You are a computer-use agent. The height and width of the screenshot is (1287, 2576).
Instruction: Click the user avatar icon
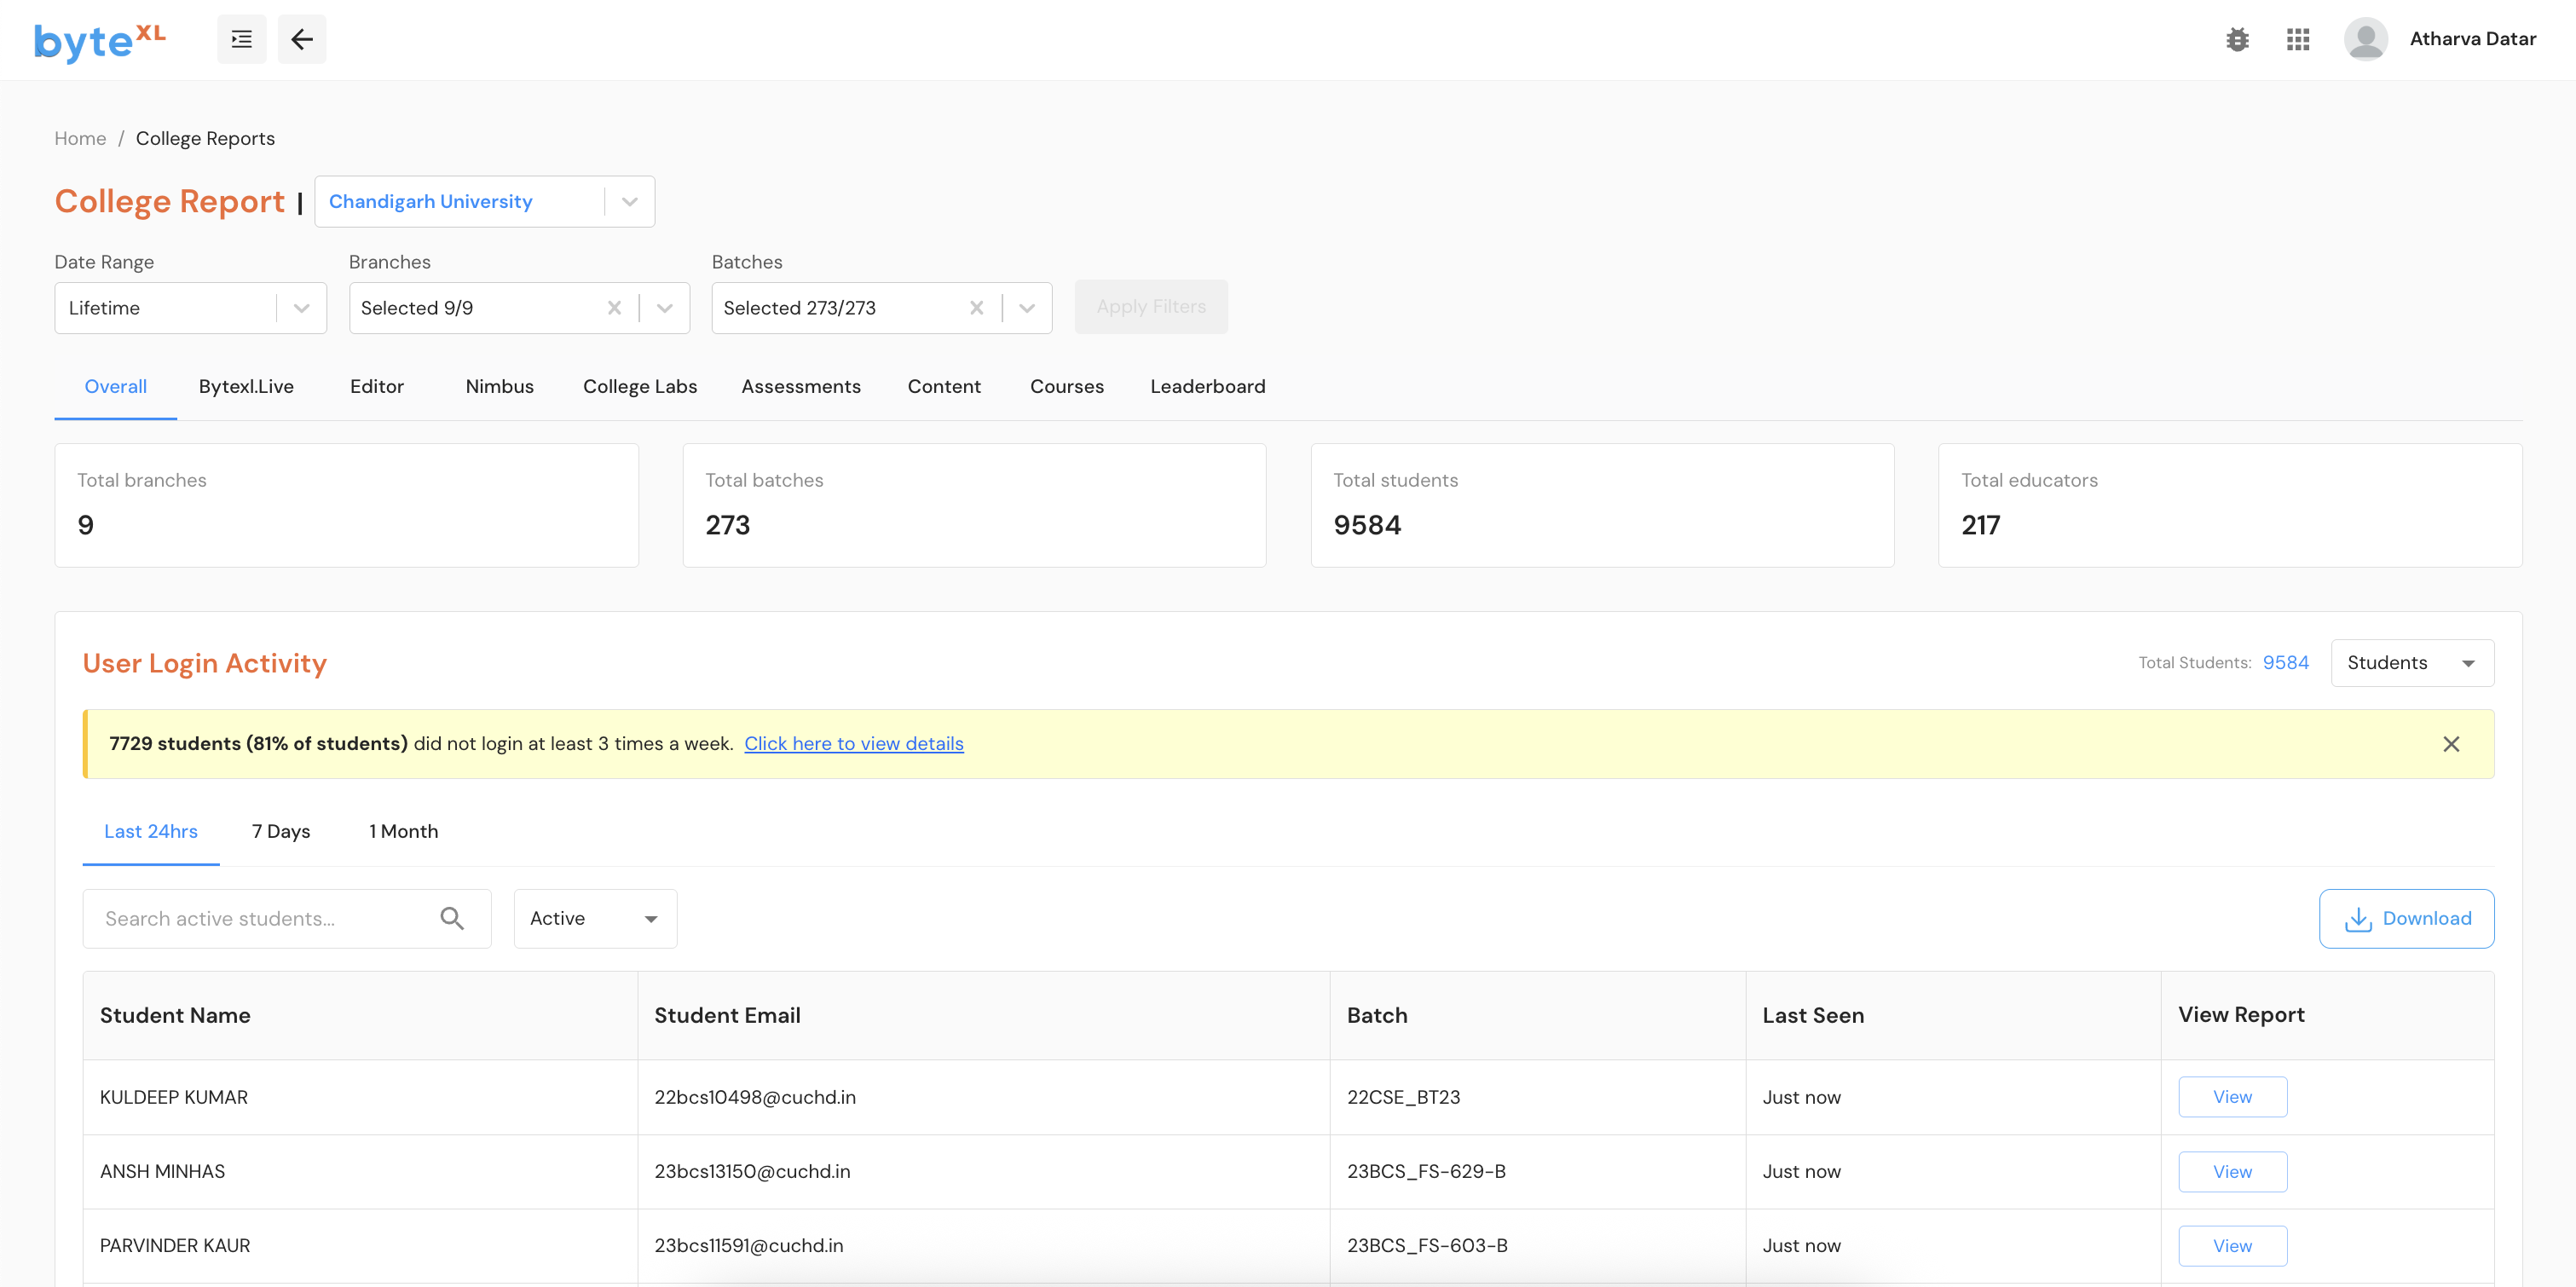2365,39
